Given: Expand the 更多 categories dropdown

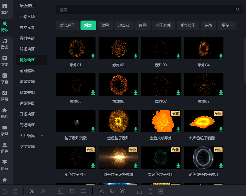Looking at the screenshot, I should point(227,25).
